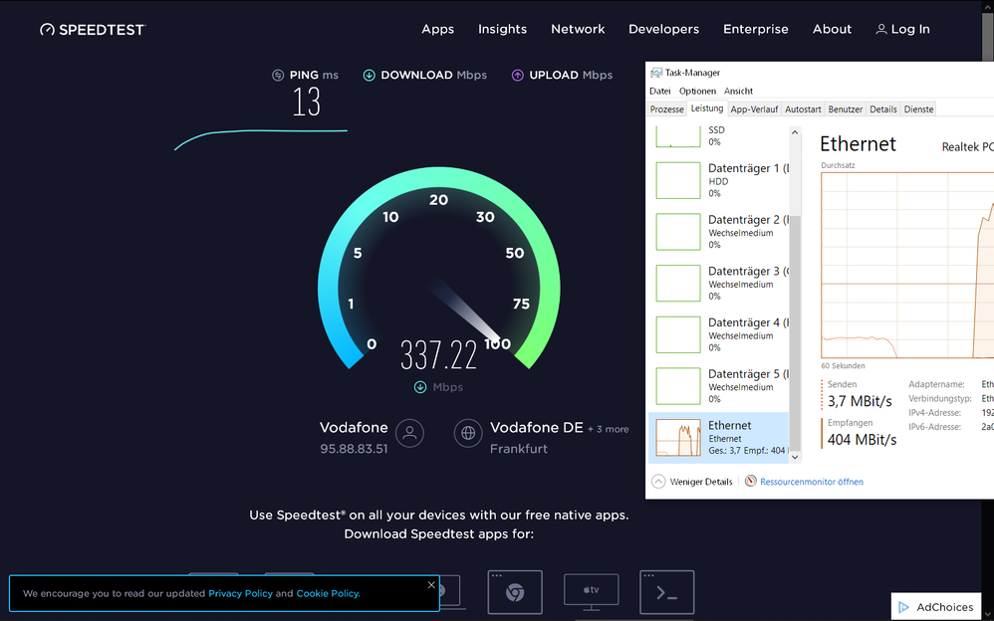Close the cookie policy banner
This screenshot has height=621, width=994.
[x=431, y=585]
